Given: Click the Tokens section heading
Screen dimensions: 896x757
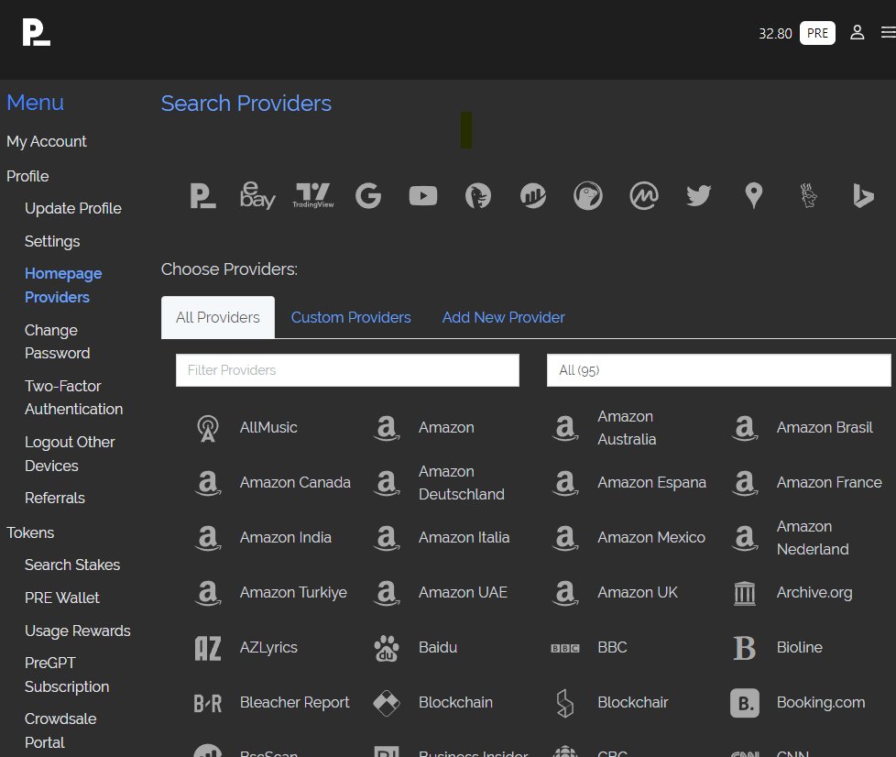Looking at the screenshot, I should pyautogui.click(x=30, y=532).
